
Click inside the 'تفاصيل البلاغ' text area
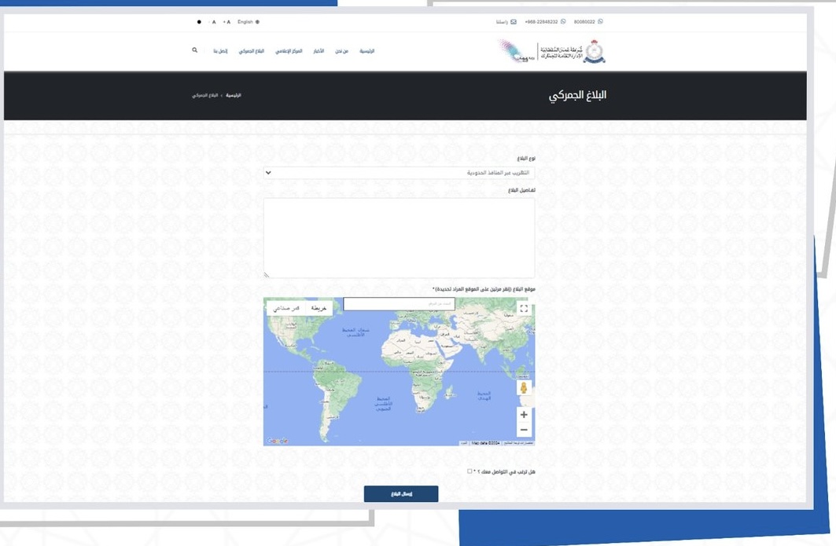pyautogui.click(x=399, y=237)
